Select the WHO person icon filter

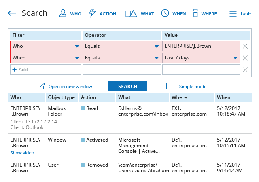coord(63,13)
